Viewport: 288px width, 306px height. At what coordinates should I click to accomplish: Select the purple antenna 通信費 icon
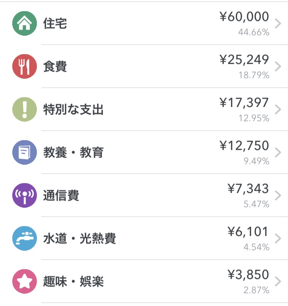25,195
